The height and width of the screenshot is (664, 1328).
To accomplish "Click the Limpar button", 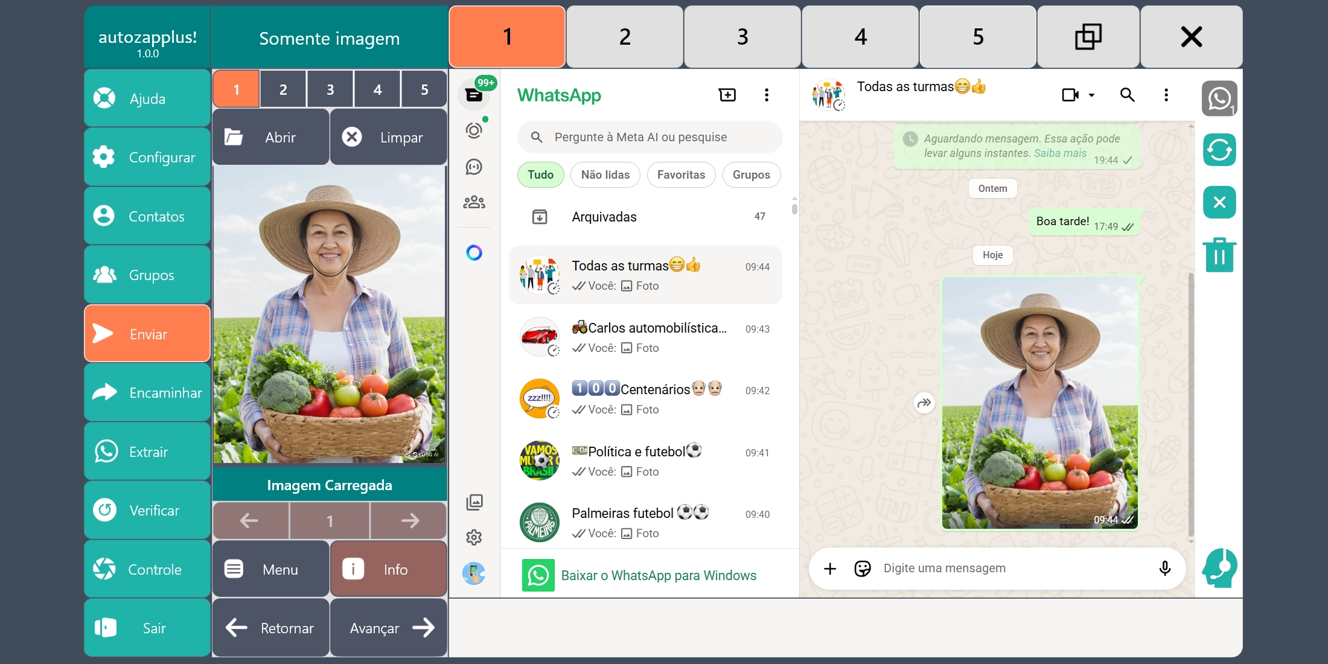I will pos(388,137).
